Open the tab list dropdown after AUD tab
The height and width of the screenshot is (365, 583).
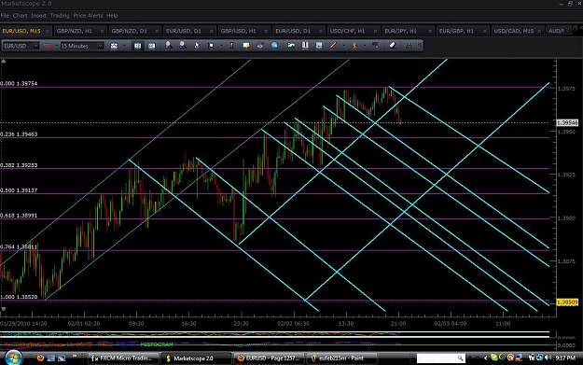click(x=567, y=31)
